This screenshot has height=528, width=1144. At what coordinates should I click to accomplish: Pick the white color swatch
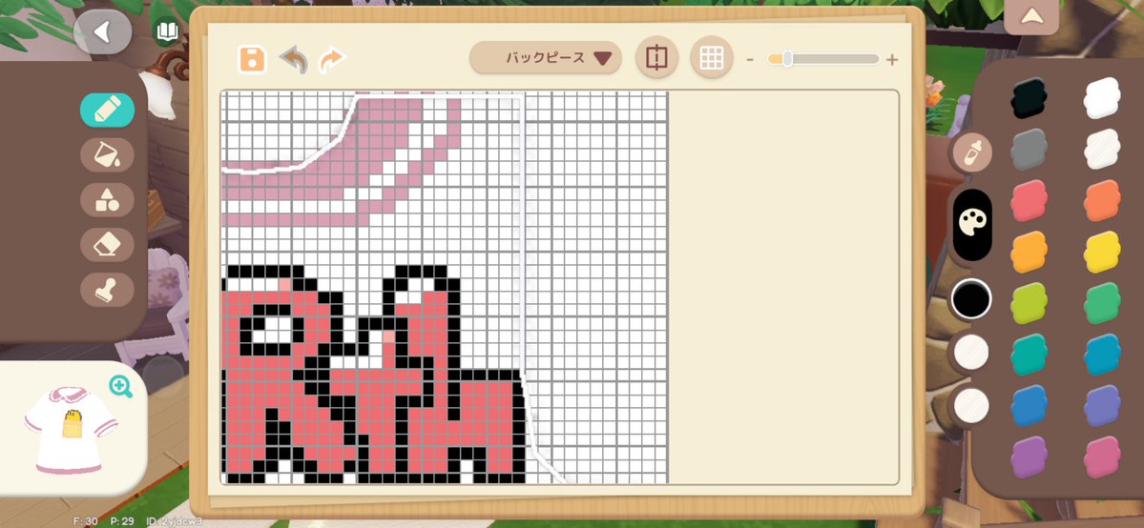pyautogui.click(x=1102, y=98)
